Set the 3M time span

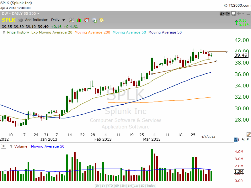123,186
